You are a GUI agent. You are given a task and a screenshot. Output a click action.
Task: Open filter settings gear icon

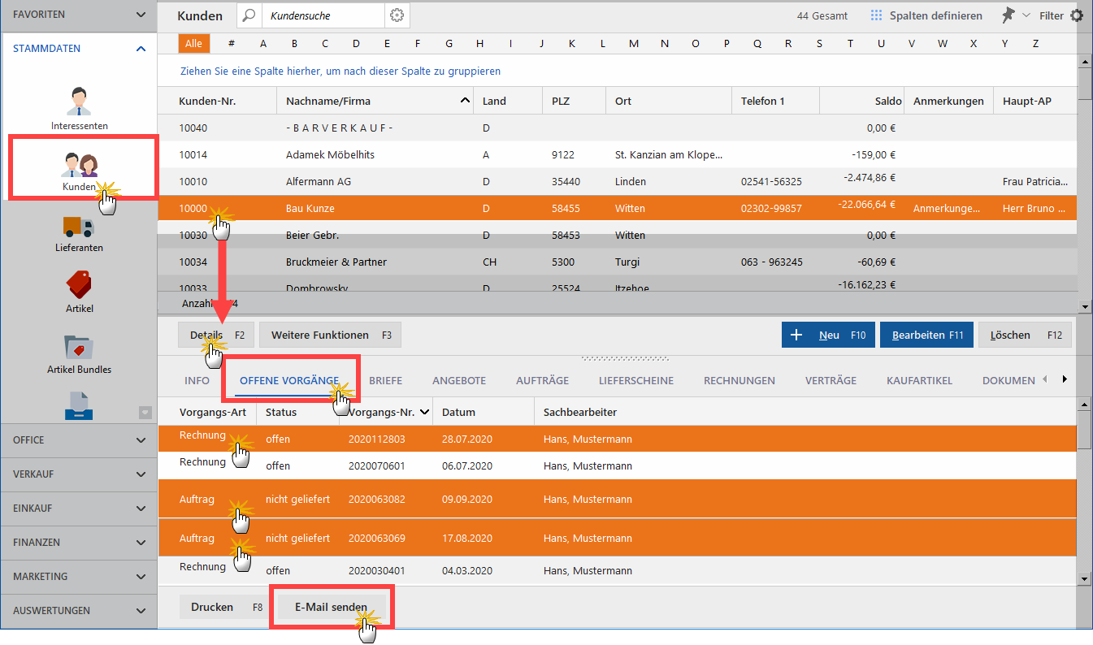pos(1077,15)
